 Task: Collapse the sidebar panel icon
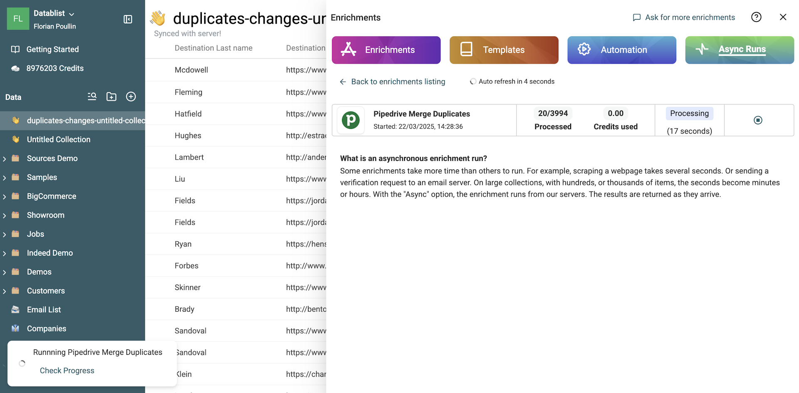pos(128,19)
